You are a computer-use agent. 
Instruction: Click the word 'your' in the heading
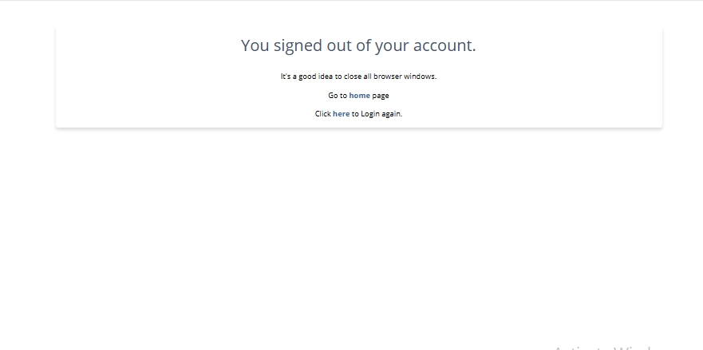pyautogui.click(x=392, y=46)
